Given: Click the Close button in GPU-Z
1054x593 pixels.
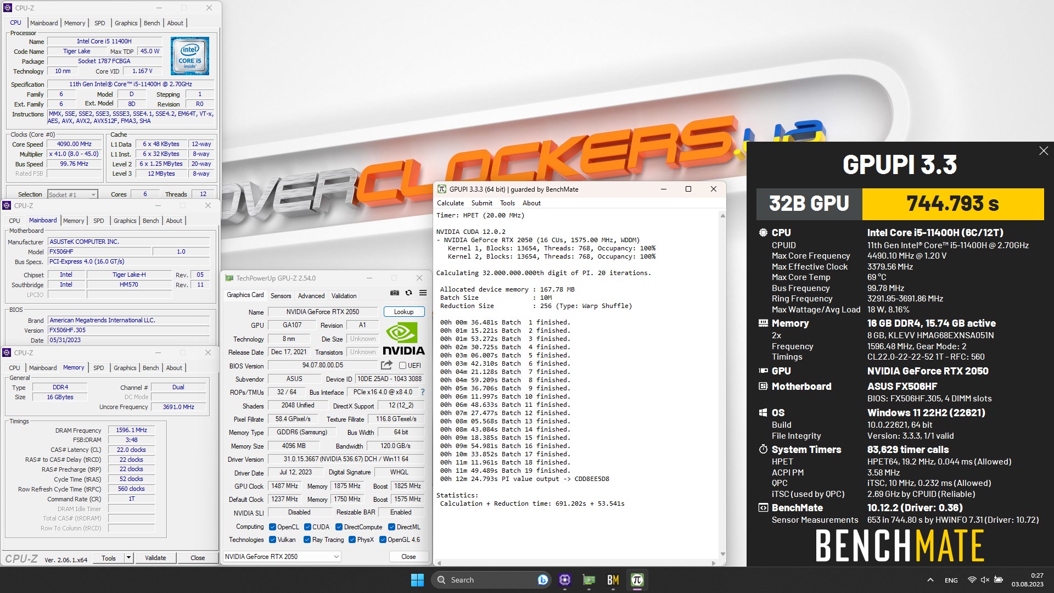Looking at the screenshot, I should [x=408, y=557].
